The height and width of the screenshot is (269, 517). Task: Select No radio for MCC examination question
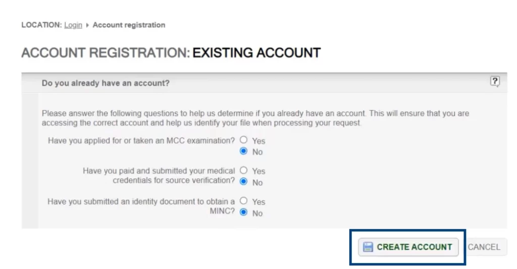coord(244,151)
